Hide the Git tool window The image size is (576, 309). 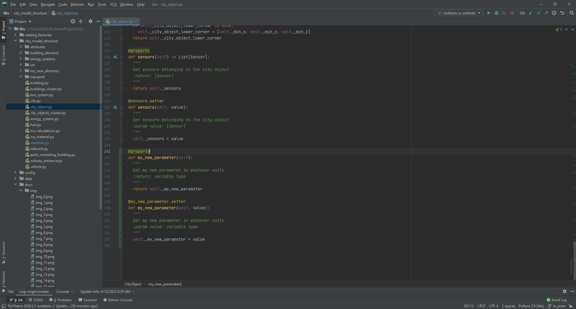(572, 291)
